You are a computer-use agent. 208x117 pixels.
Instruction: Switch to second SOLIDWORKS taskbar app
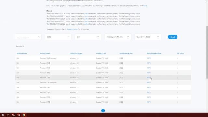(x=19, y=115)
